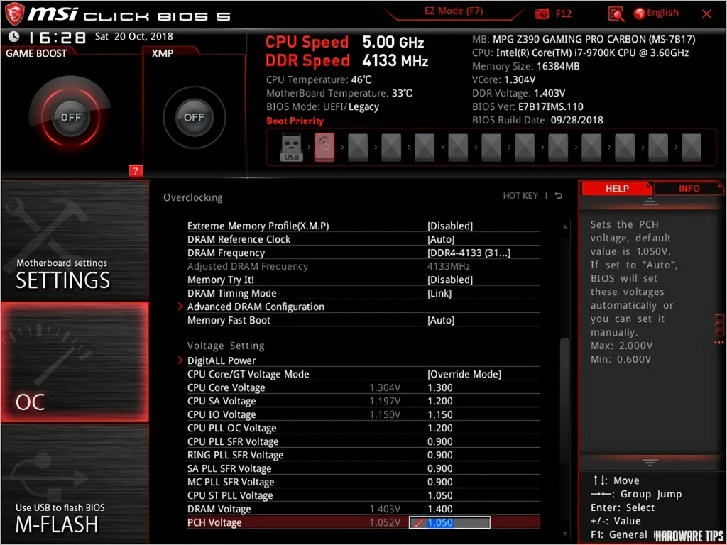The height and width of the screenshot is (545, 727).
Task: Click the clock icon beside the time
Action: coord(14,36)
